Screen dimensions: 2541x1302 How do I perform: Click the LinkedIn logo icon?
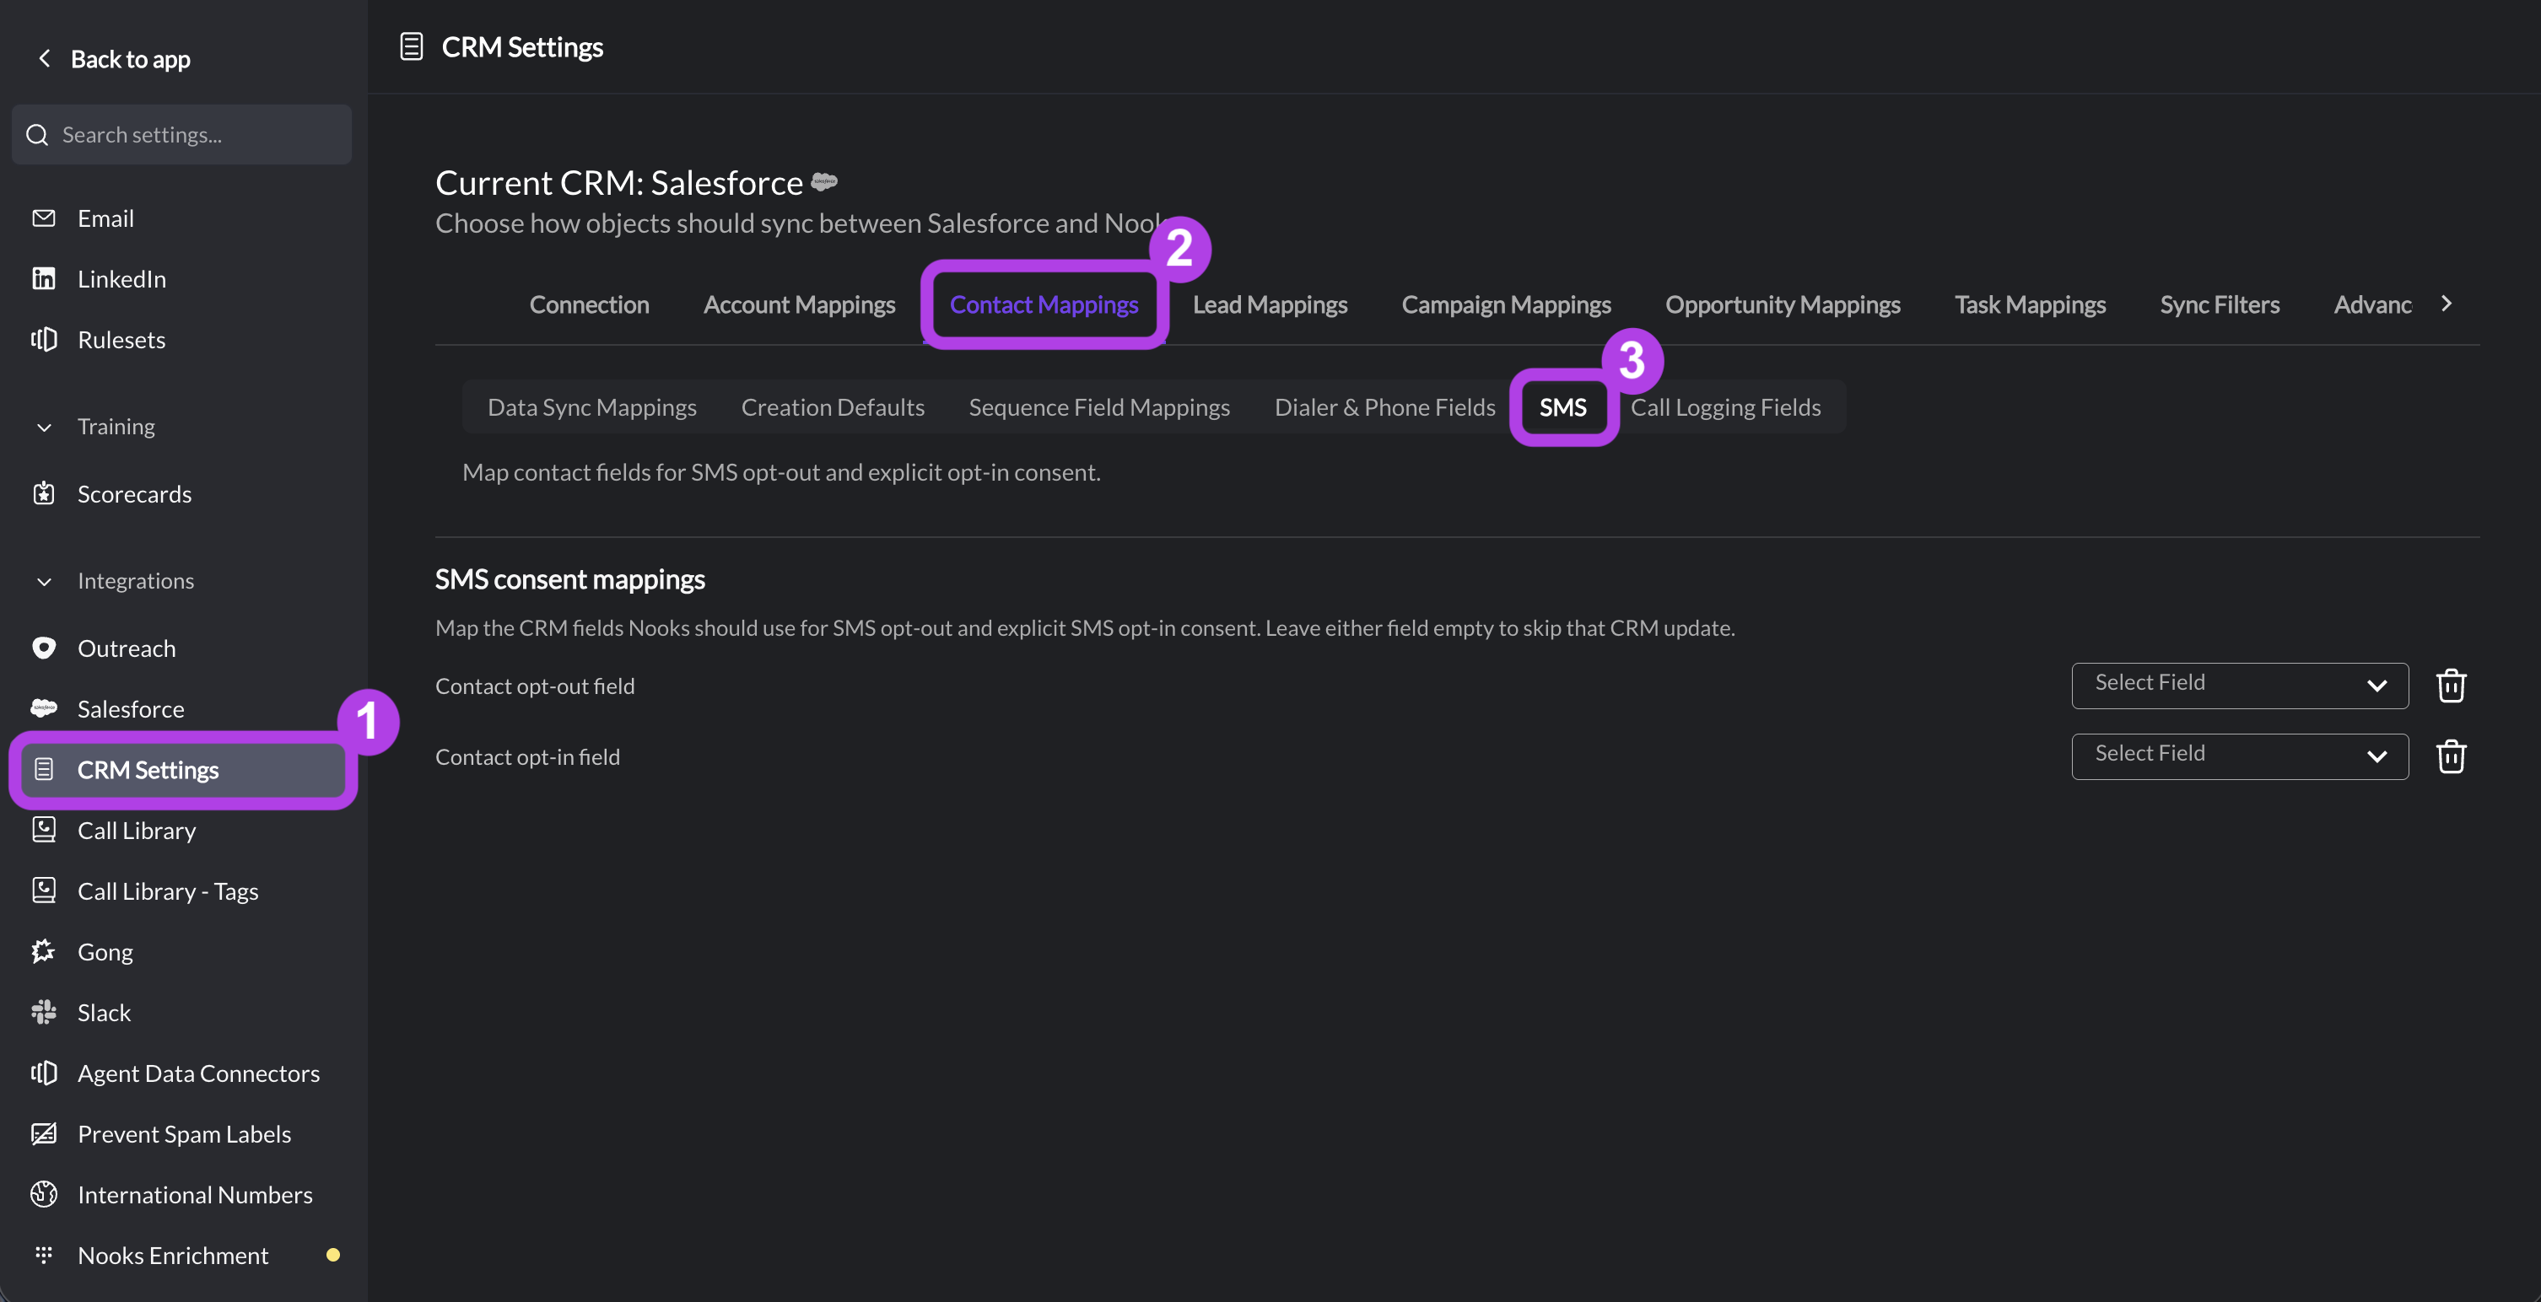click(x=43, y=278)
